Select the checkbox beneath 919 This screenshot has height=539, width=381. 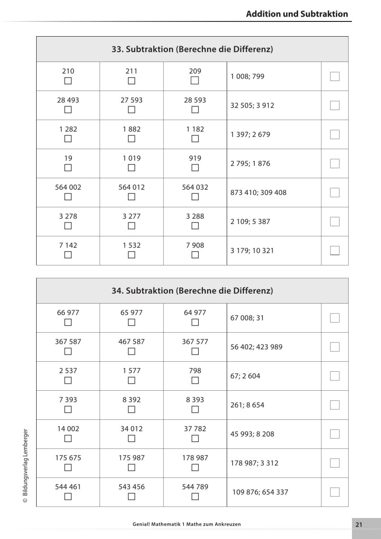click(x=195, y=168)
